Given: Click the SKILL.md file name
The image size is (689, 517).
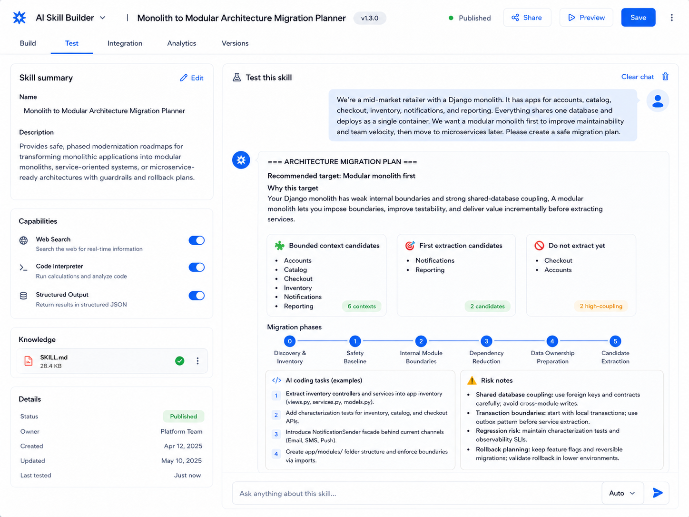Looking at the screenshot, I should click(54, 357).
